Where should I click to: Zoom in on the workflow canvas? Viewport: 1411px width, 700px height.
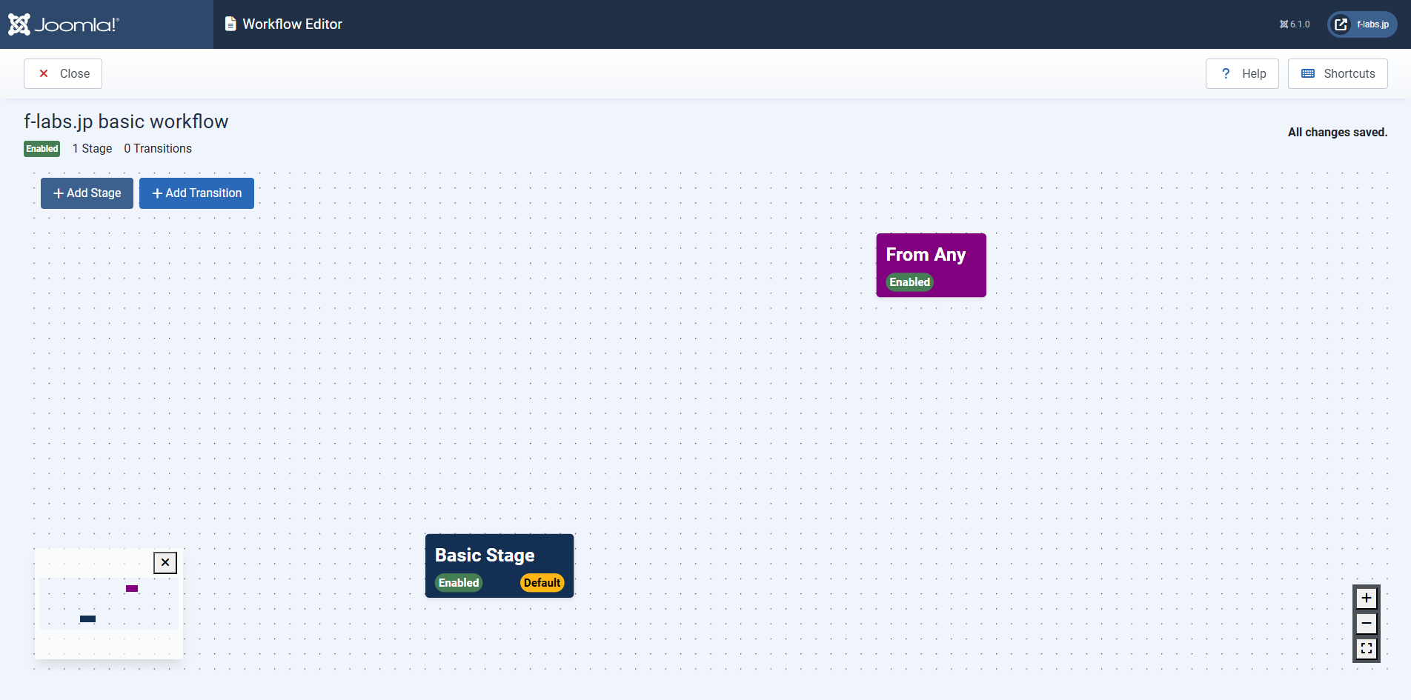(1366, 599)
